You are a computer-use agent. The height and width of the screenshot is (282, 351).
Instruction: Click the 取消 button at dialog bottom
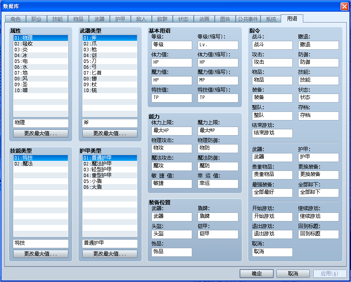coord(293,273)
